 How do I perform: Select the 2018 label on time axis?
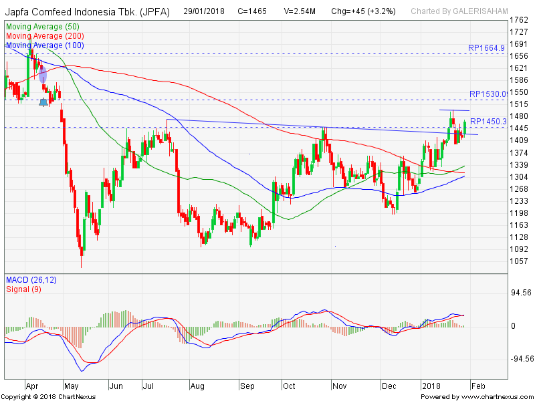pyautogui.click(x=431, y=386)
